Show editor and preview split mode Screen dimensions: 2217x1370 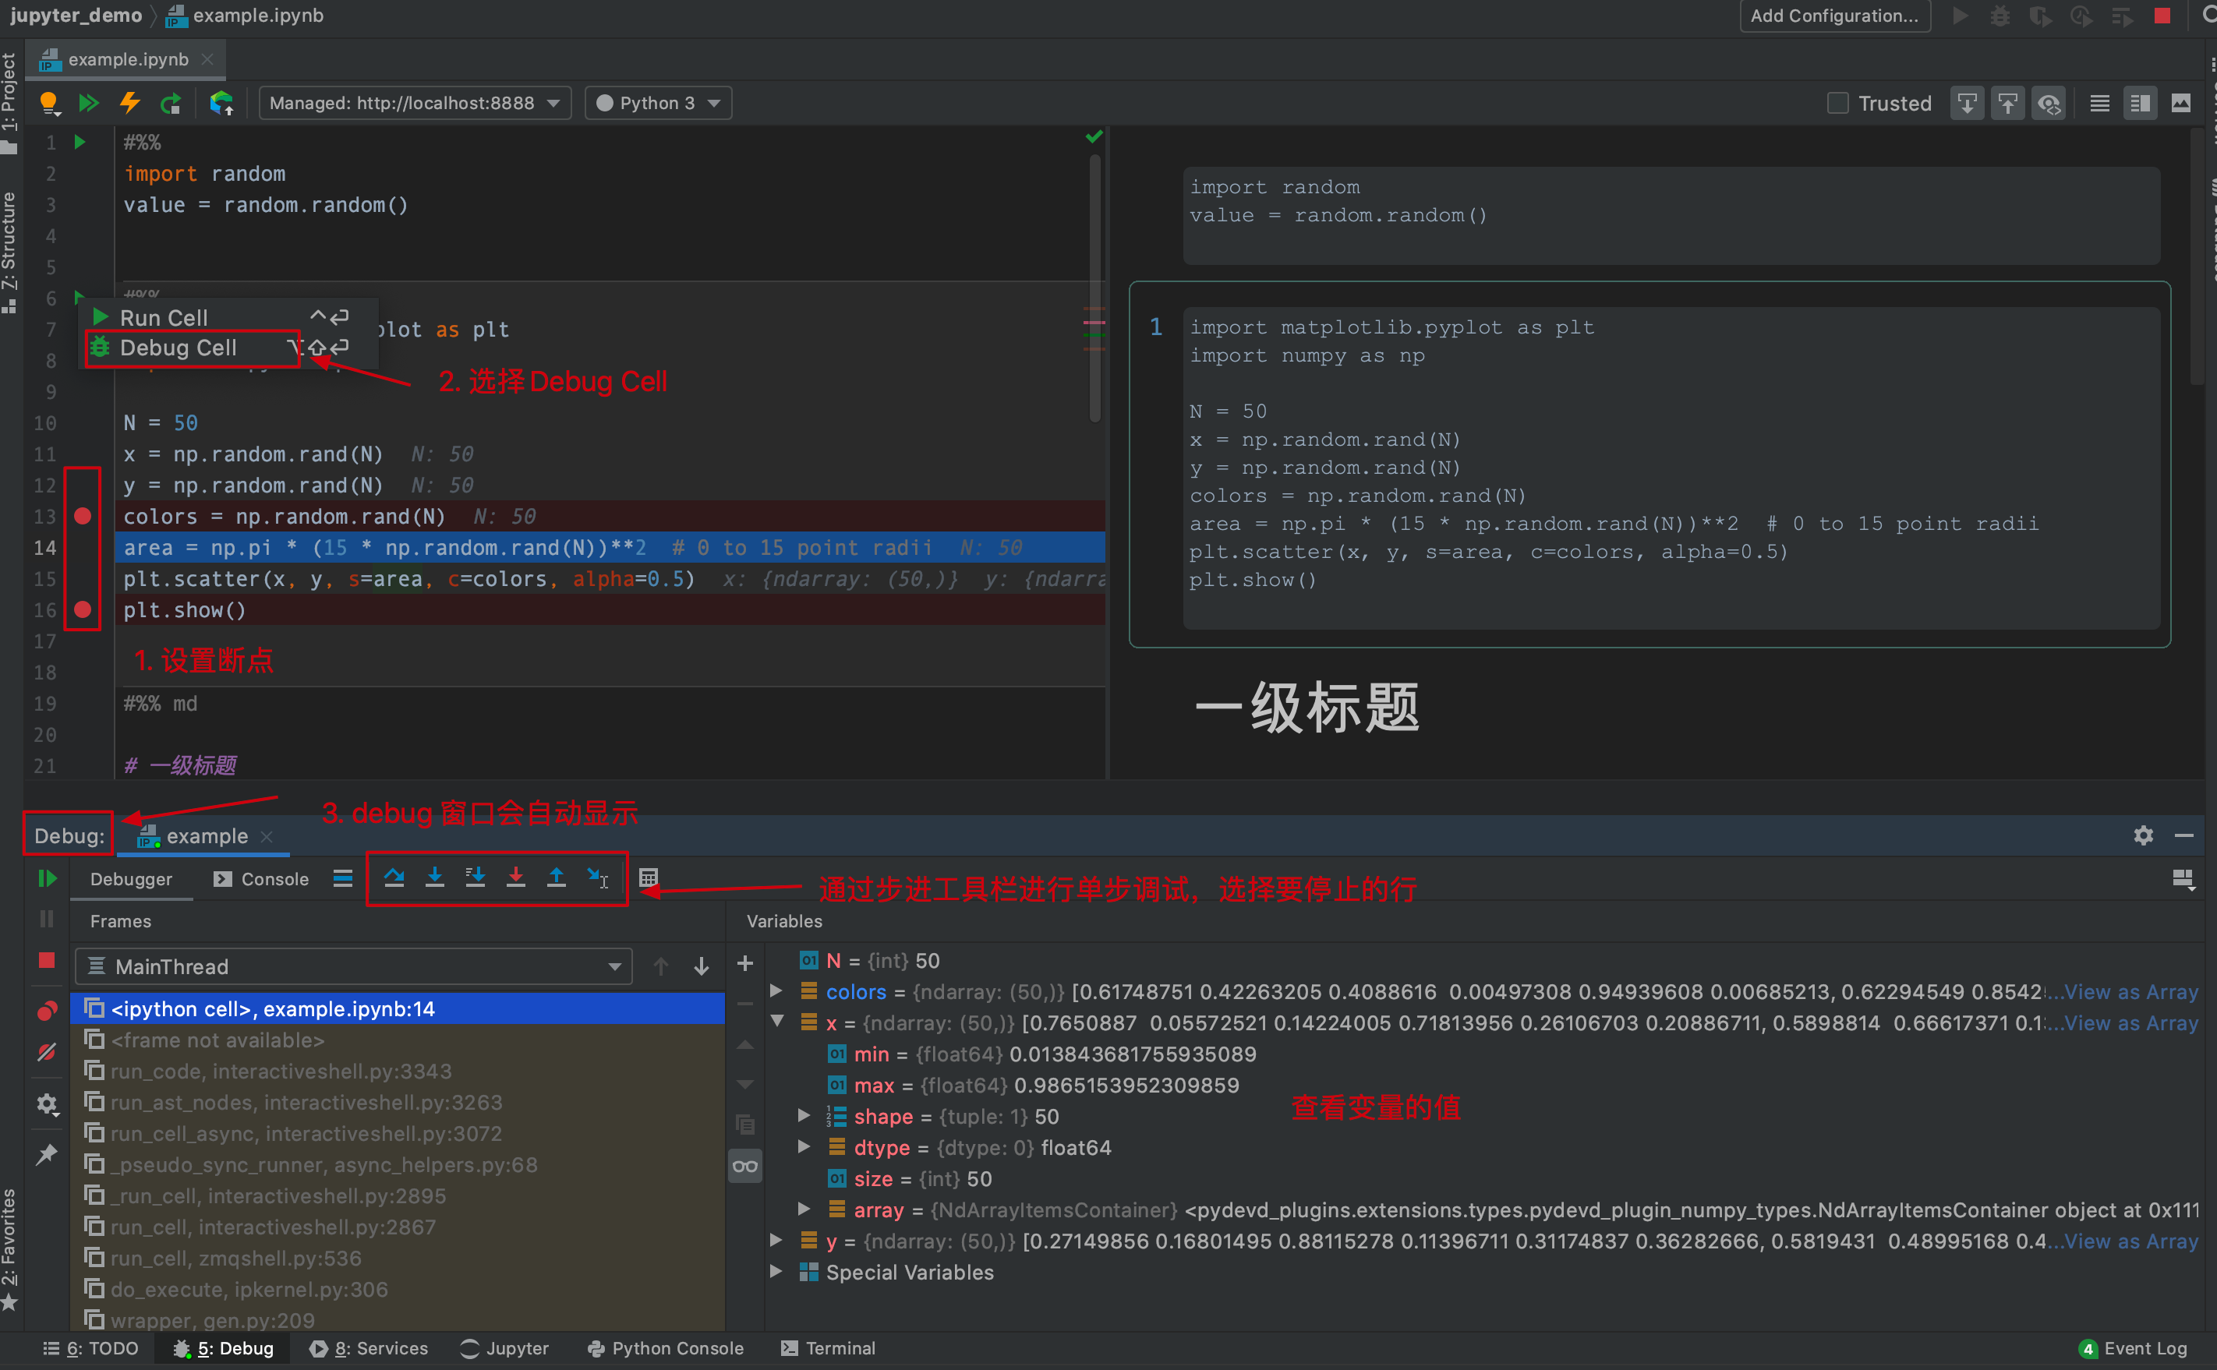coord(2141,104)
